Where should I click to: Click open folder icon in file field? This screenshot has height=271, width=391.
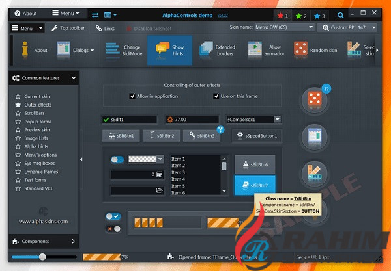pos(160,190)
